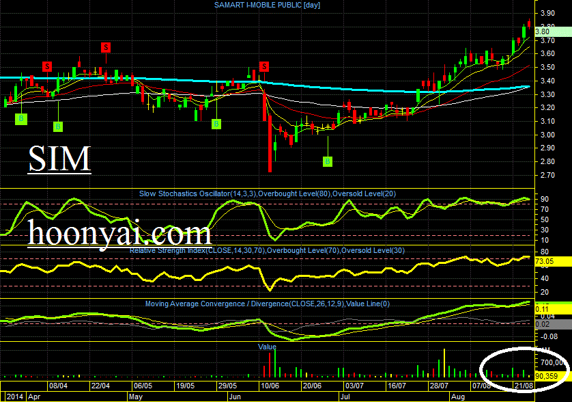The height and width of the screenshot is (402, 572).
Task: Click the 19/05 date label
Action: click(185, 386)
